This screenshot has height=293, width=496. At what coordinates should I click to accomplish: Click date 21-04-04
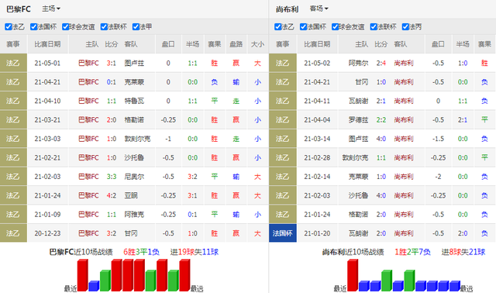pyautogui.click(x=317, y=120)
